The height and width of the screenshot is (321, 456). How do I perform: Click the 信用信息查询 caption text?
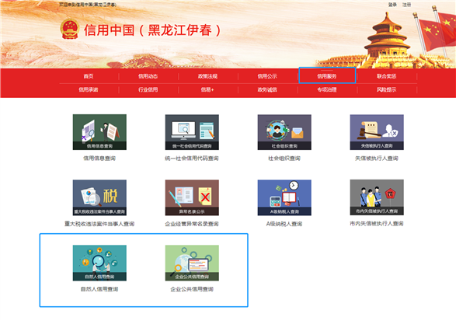pos(99,159)
